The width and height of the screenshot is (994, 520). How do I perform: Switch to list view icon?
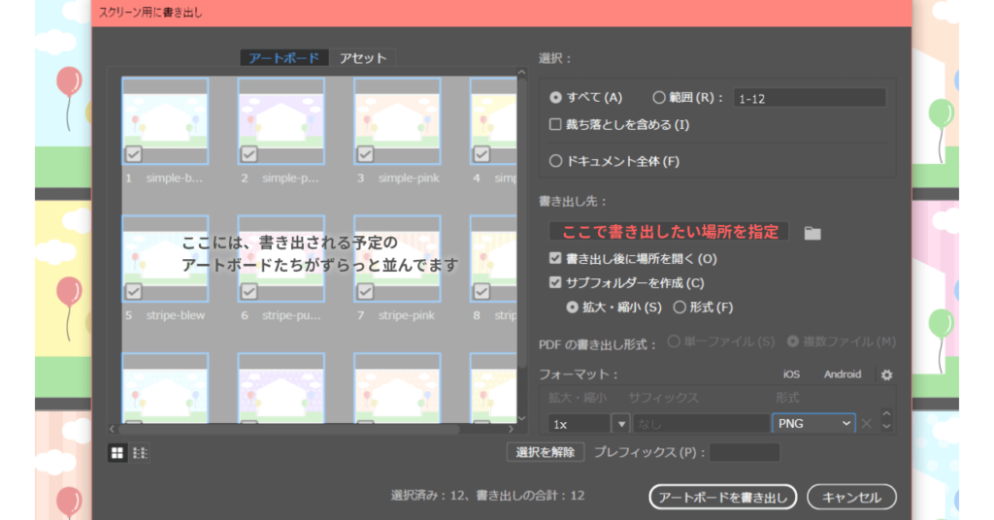140,452
